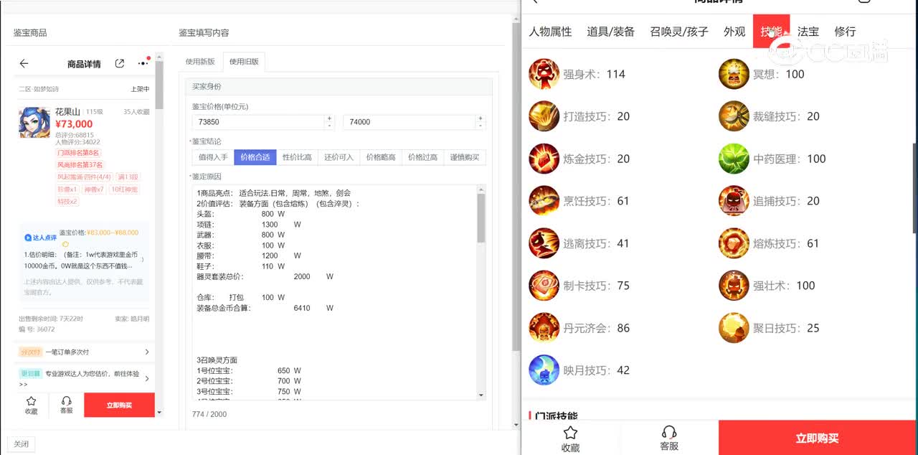Select 价格过高 conclusion option
Screen dimensions: 918x455
pos(423,157)
